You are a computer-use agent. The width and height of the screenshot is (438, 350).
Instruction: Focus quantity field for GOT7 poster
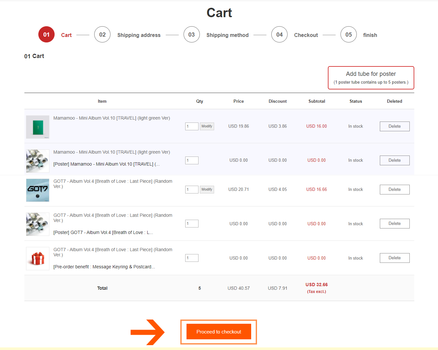tap(192, 224)
